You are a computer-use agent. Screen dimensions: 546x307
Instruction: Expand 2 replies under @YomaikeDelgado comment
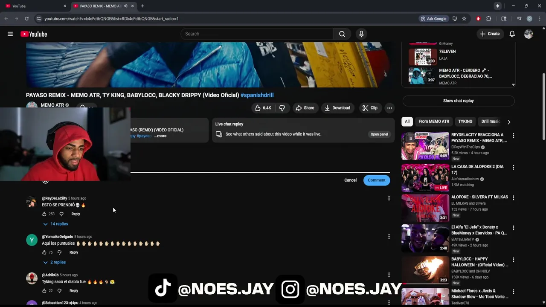coord(54,262)
